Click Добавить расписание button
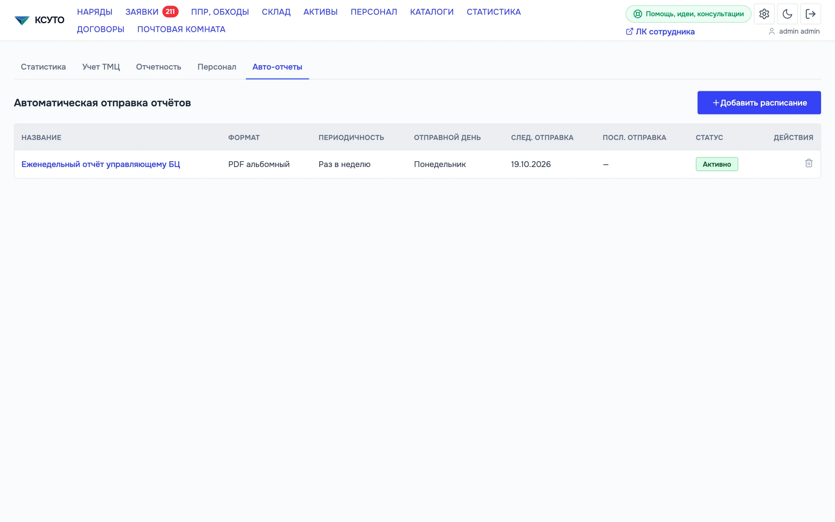 click(x=759, y=103)
